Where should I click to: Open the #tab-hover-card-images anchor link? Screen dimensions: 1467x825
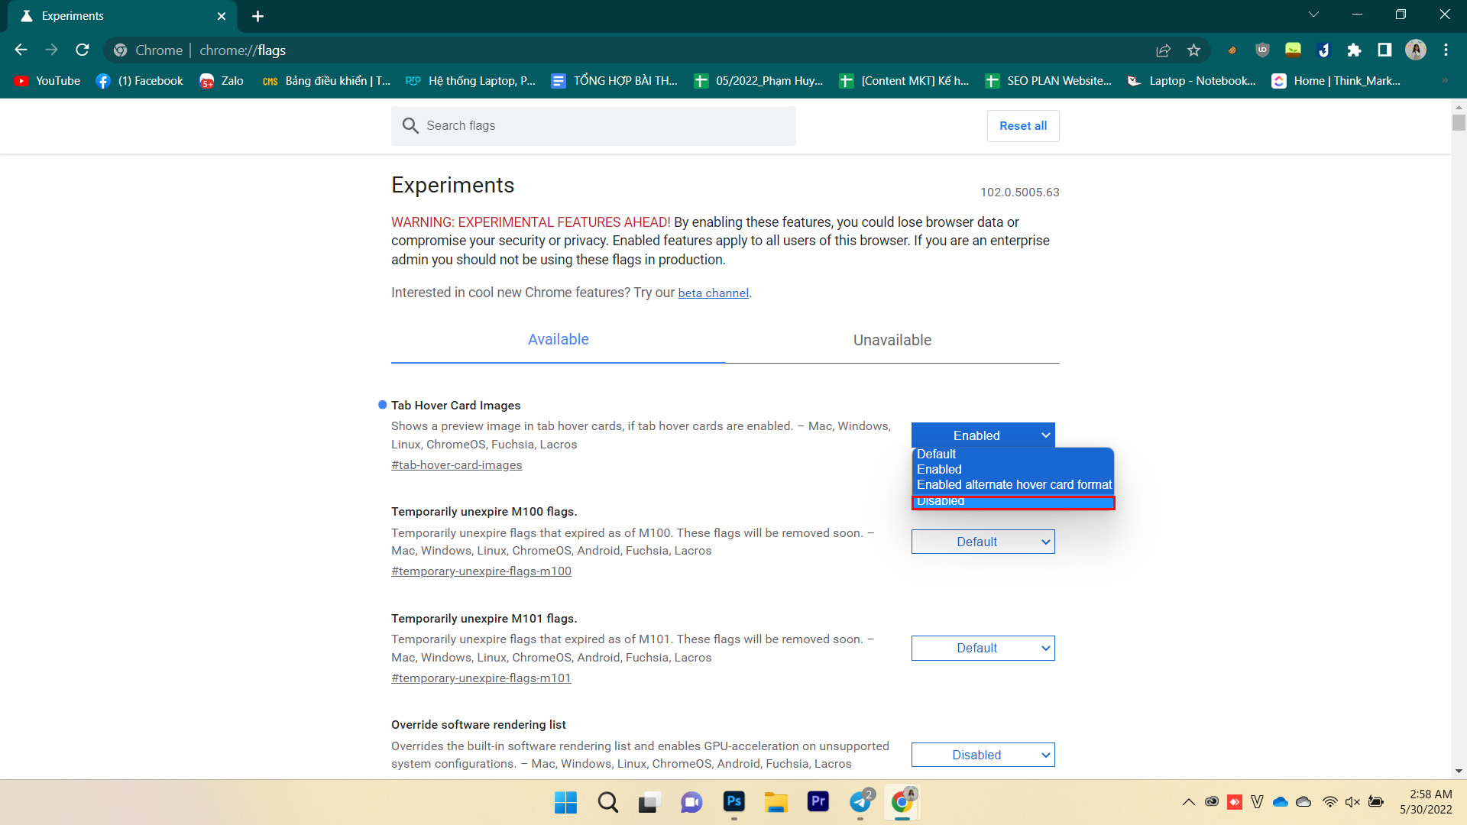457,465
